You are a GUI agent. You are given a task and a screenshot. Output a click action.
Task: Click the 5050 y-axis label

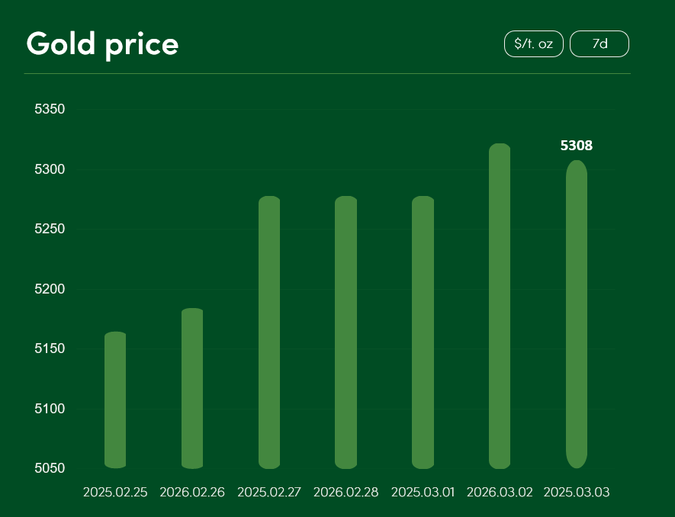[50, 468]
